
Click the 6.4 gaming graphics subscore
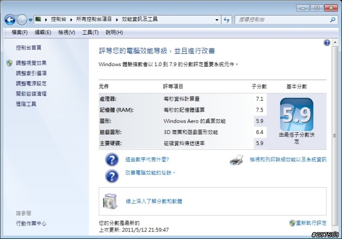(x=260, y=132)
